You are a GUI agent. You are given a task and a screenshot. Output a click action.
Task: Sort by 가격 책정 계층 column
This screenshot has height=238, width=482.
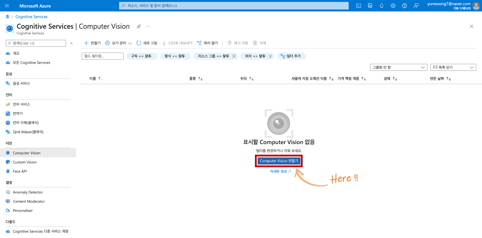pyautogui.click(x=352, y=79)
